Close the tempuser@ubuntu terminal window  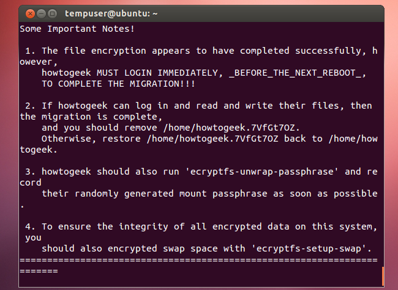click(29, 13)
